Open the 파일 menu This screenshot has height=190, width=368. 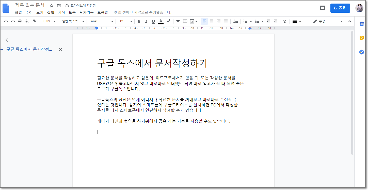click(x=18, y=12)
